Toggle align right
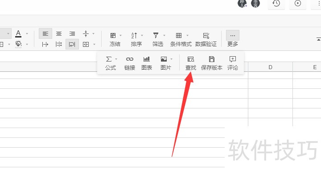The height and width of the screenshot is (174, 321). point(72,33)
